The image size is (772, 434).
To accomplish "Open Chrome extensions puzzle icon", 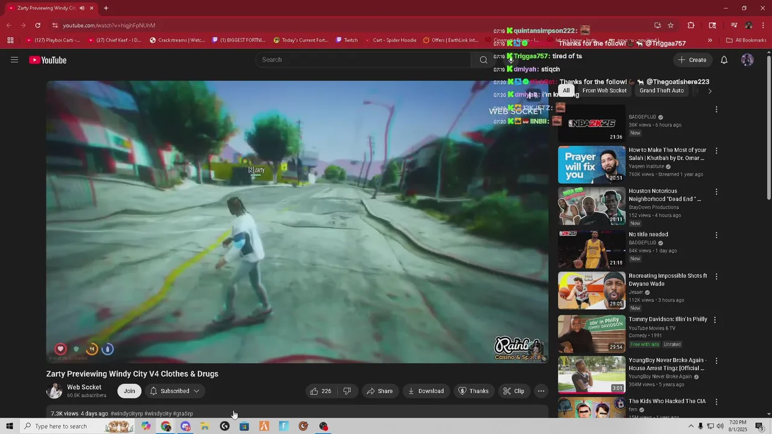I will tap(691, 25).
